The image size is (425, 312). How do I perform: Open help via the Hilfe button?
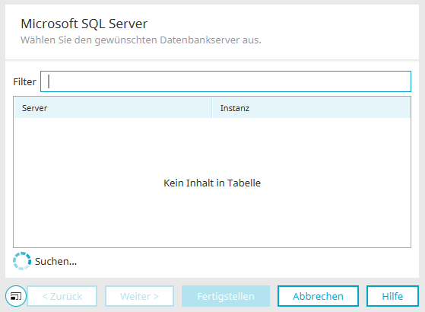(x=392, y=296)
